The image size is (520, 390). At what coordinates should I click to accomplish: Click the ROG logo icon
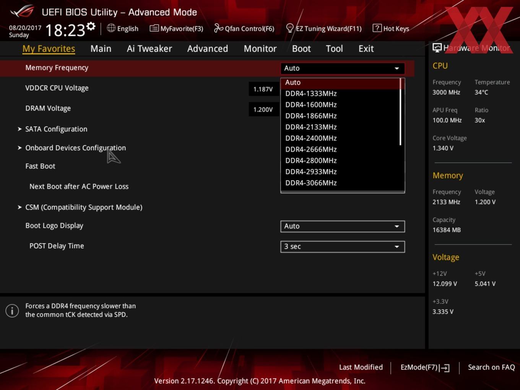pyautogui.click(x=22, y=11)
